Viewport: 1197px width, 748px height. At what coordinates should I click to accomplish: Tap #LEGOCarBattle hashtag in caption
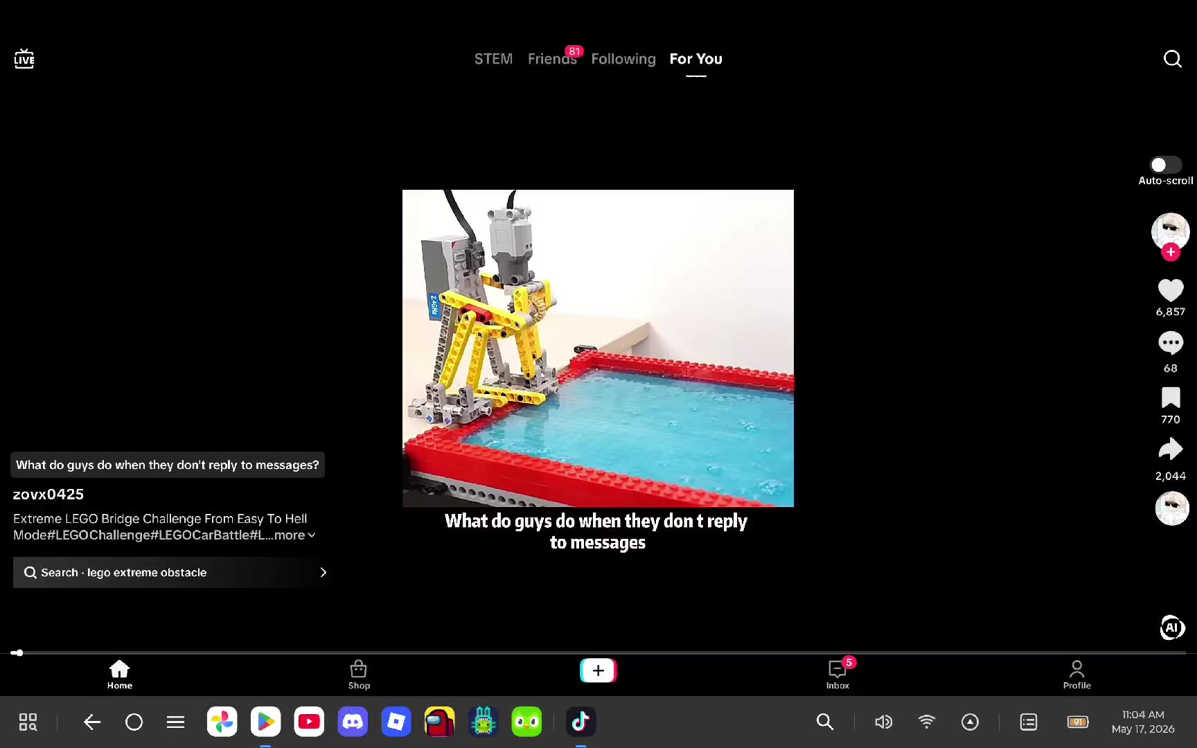pos(200,535)
